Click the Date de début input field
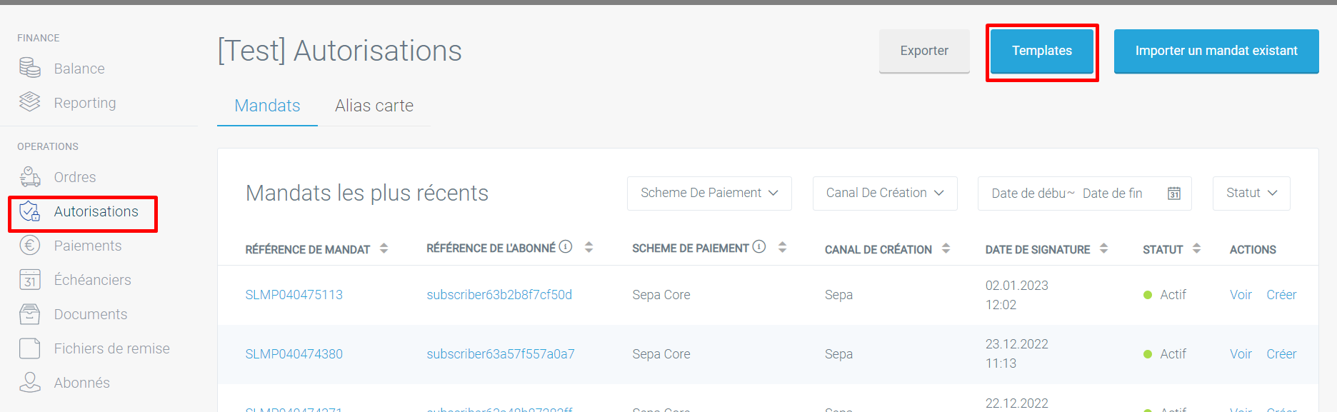Screen dimensions: 1337x412 coord(1028,194)
